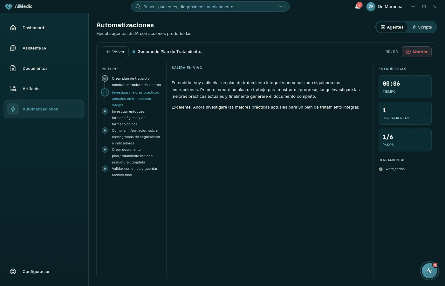
Task: Toggle the Investigar enfoques farmacológicos step marker
Action: coord(105,111)
